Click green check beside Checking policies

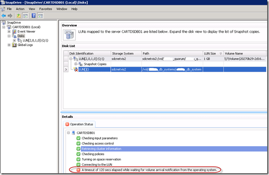point(78,154)
